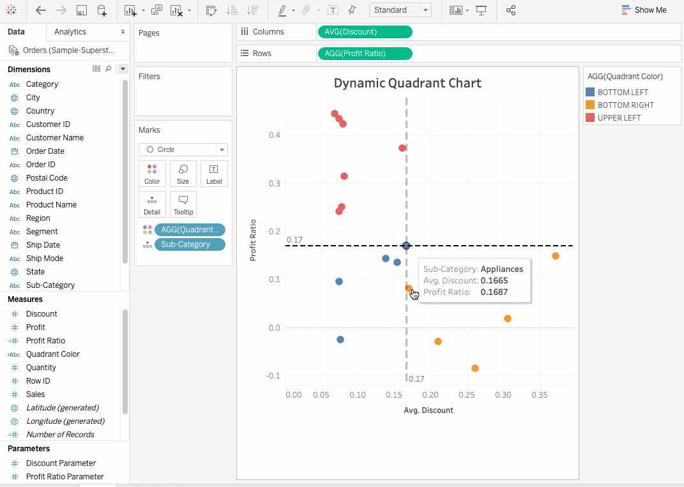Screen dimensions: 684x487
Task: Select the Customer Name dimension
Action: [54, 138]
